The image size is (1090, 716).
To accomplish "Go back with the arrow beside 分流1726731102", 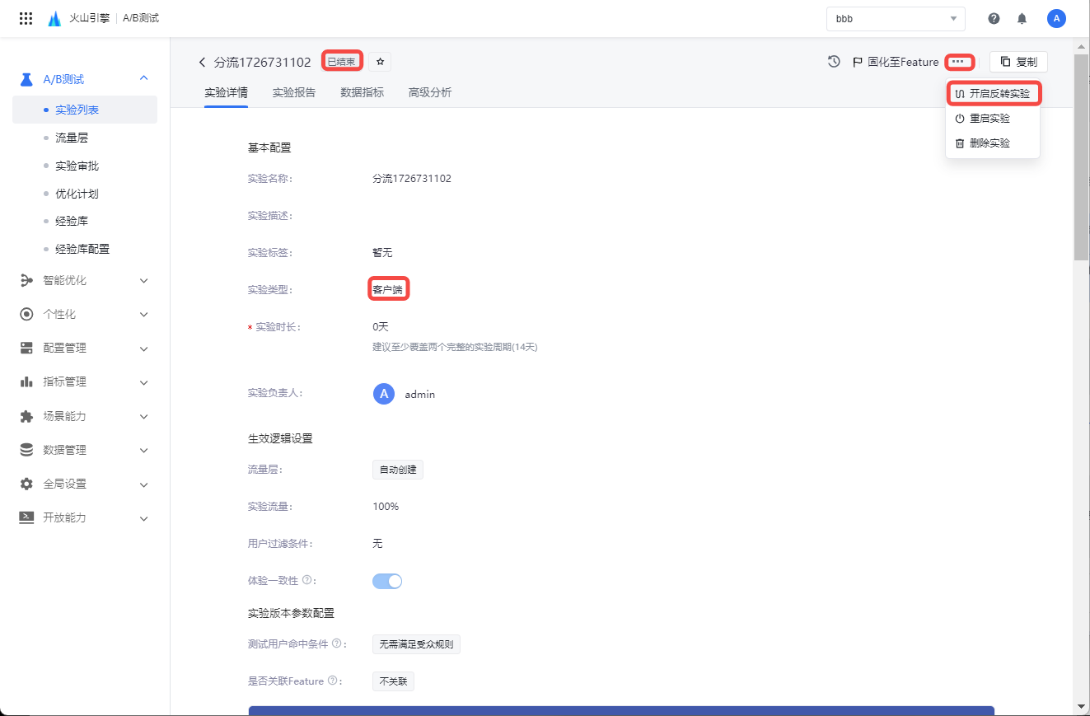I will coord(202,63).
